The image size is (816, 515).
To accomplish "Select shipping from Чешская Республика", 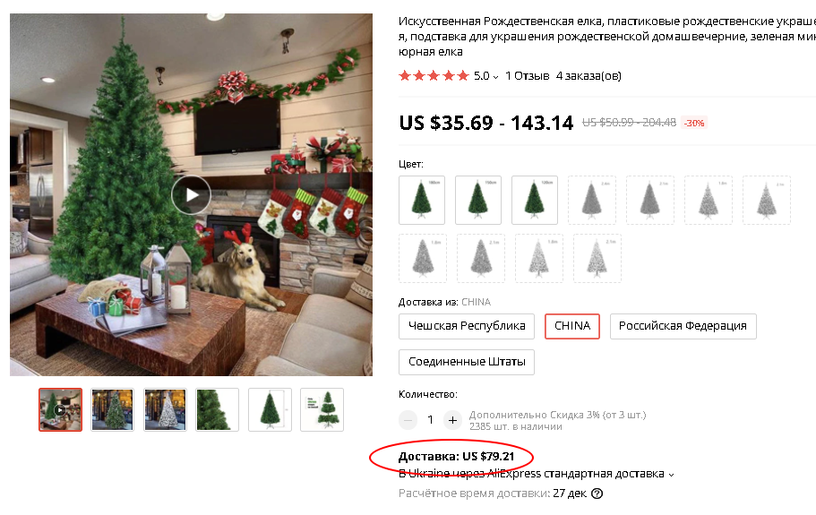I will pos(467,326).
